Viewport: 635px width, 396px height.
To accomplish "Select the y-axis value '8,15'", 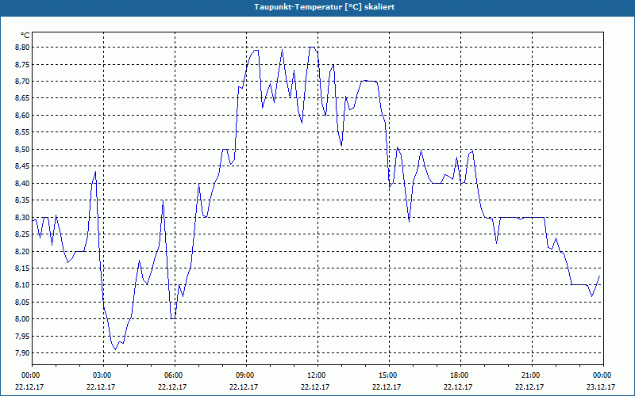I will click(x=22, y=268).
